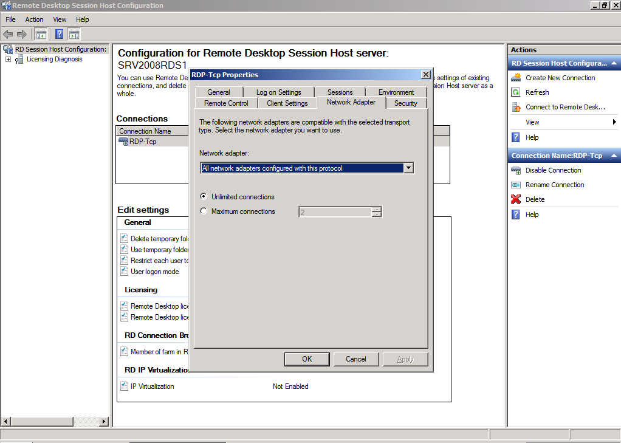
Task: Increase the maximum connections spinner value
Action: [377, 209]
